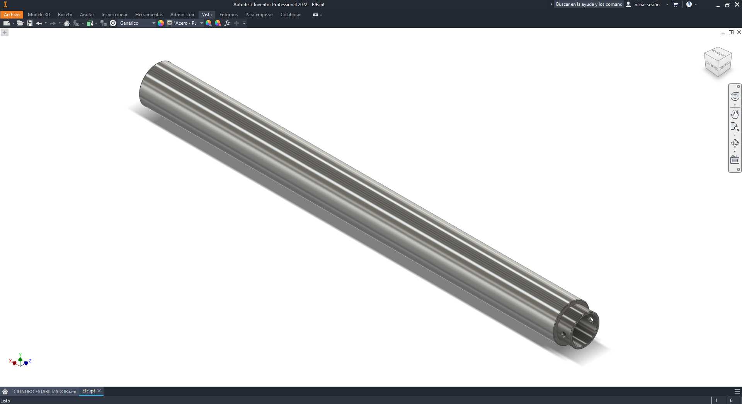Viewport: 742px width, 404px height.
Task: Open the Inspeccionar ribbon tab
Action: tap(114, 15)
